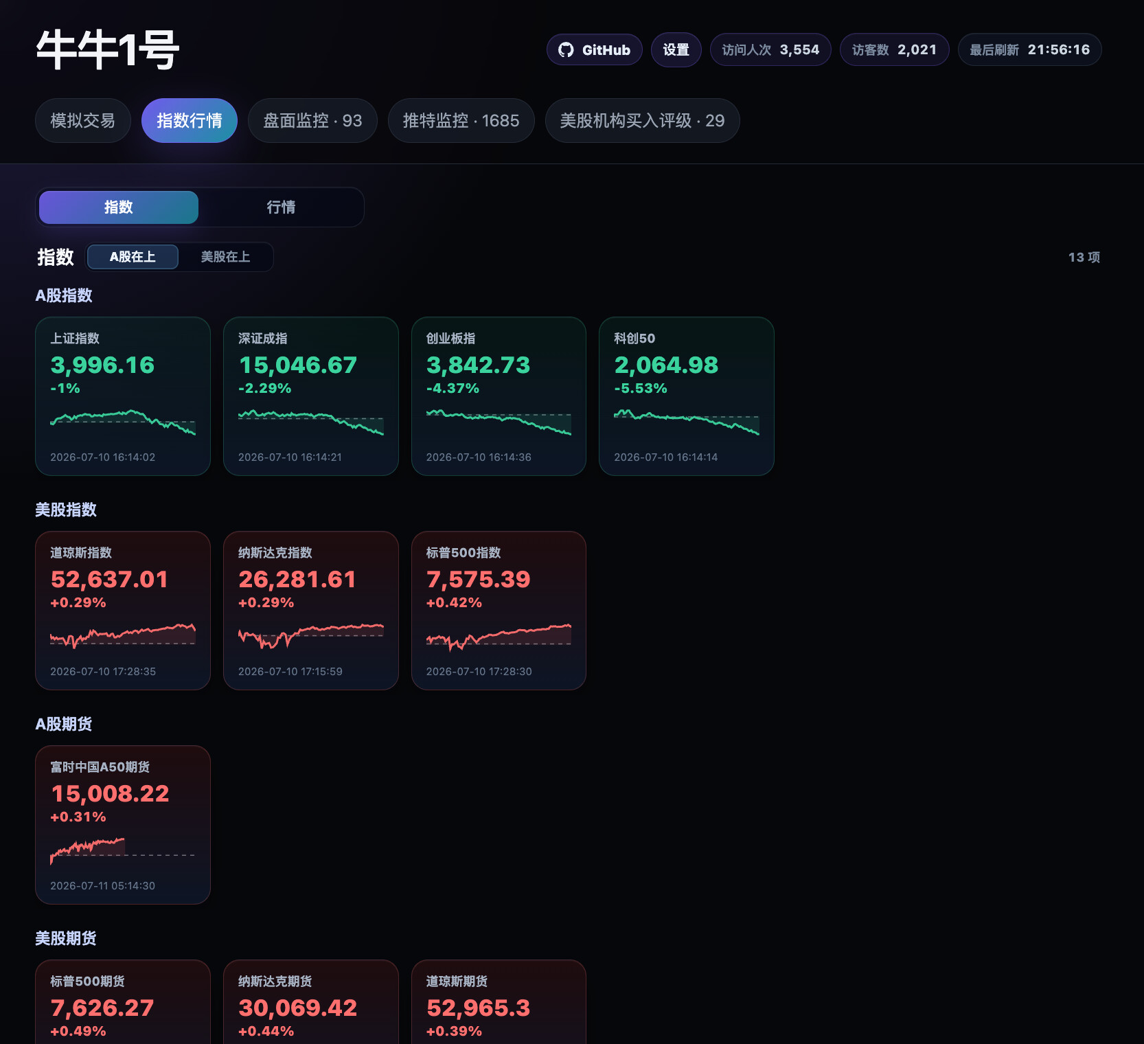Image resolution: width=1144 pixels, height=1044 pixels.
Task: Click the 上证指数 value 3,996.16
Action: point(102,365)
